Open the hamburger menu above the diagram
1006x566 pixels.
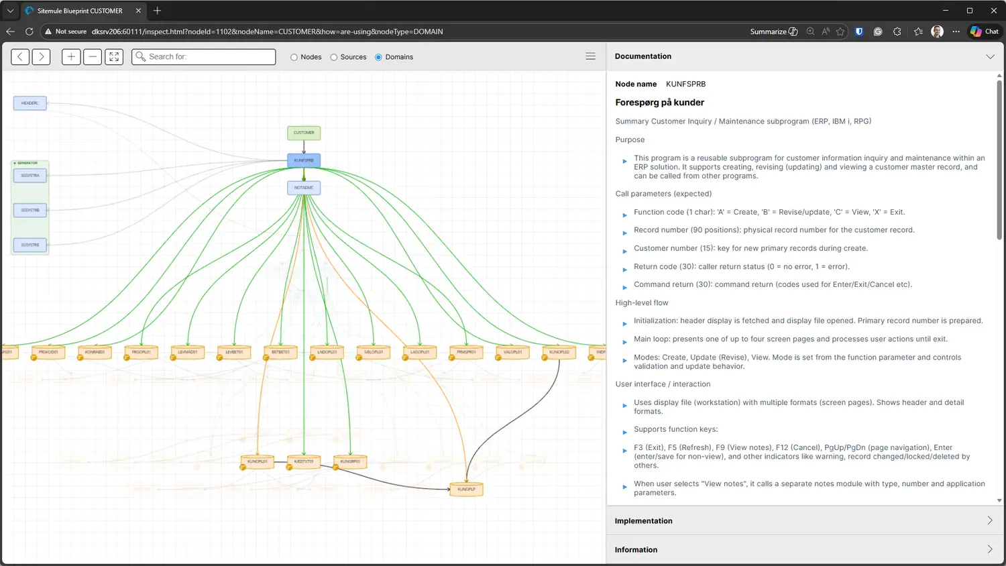[x=590, y=56]
